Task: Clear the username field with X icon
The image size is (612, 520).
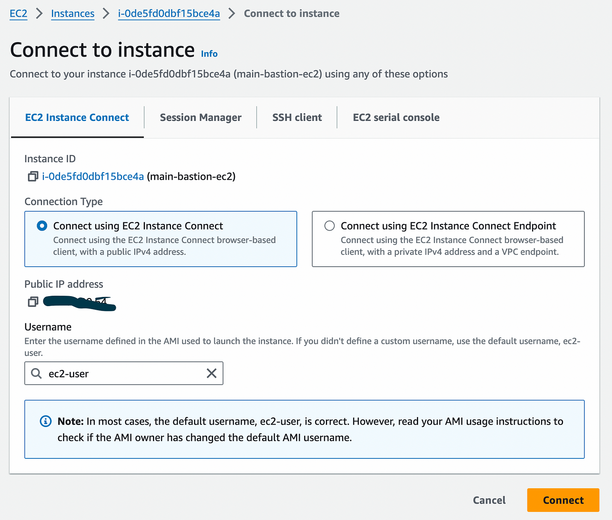Action: [x=212, y=373]
